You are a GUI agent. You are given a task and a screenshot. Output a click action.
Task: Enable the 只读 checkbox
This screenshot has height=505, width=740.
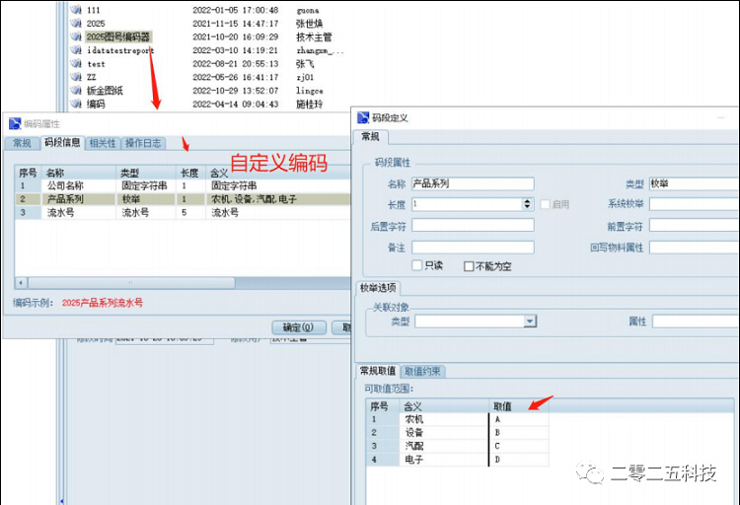coord(417,266)
